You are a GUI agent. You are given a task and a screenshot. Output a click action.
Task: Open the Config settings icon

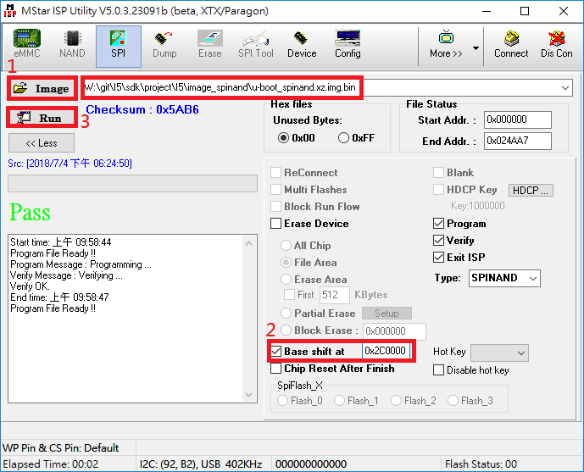coord(348,44)
